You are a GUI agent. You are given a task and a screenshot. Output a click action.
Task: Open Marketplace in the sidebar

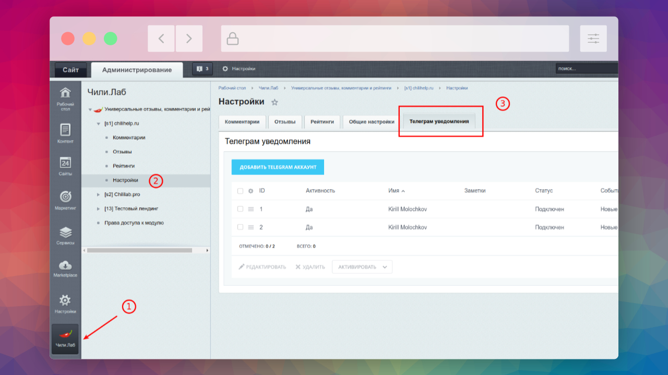pos(65,268)
